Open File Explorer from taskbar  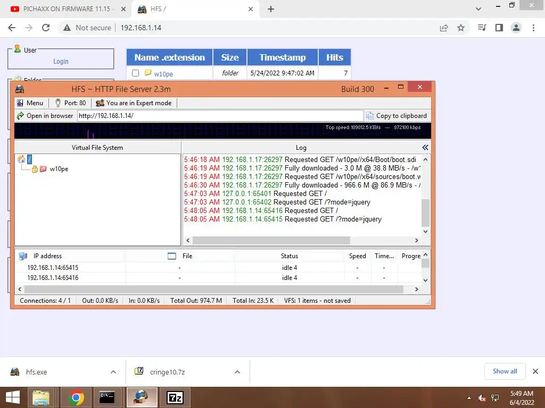[x=42, y=397]
